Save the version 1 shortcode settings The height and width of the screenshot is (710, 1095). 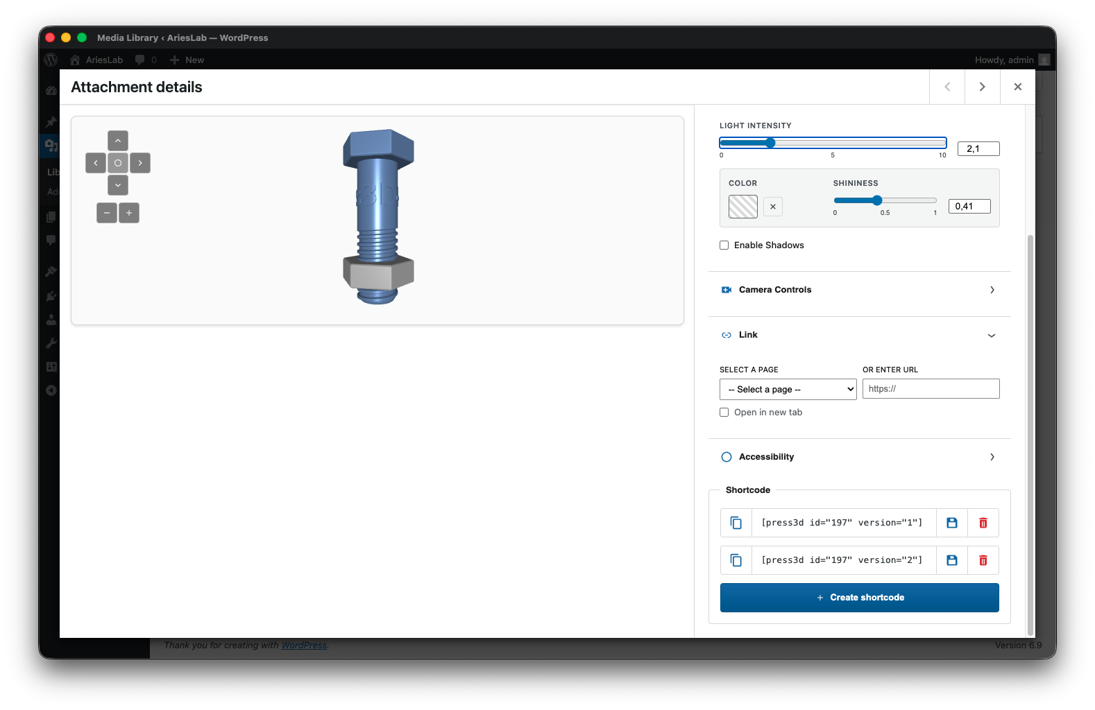pyautogui.click(x=952, y=523)
